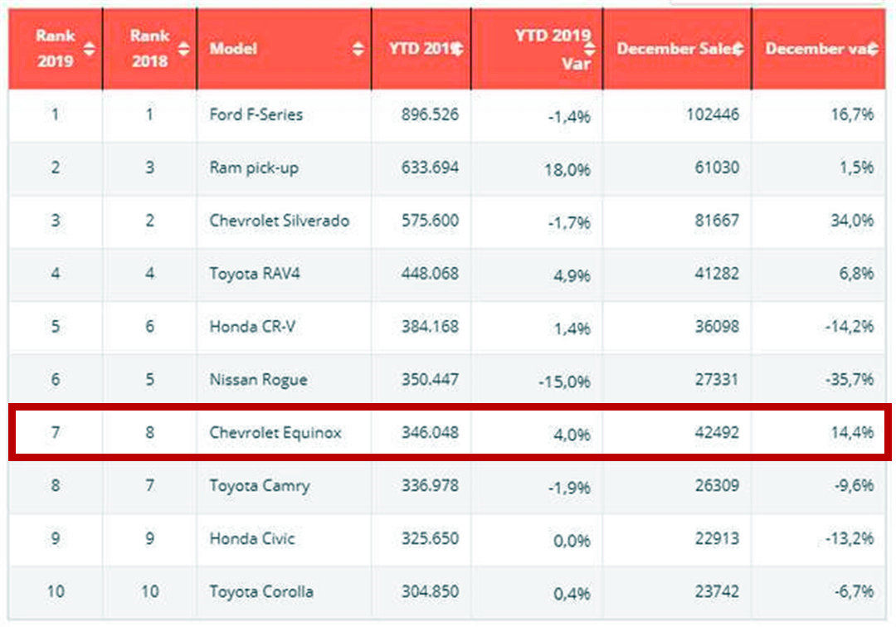The width and height of the screenshot is (896, 627).
Task: Select the Ford F-Series model cell
Action: coord(256,114)
